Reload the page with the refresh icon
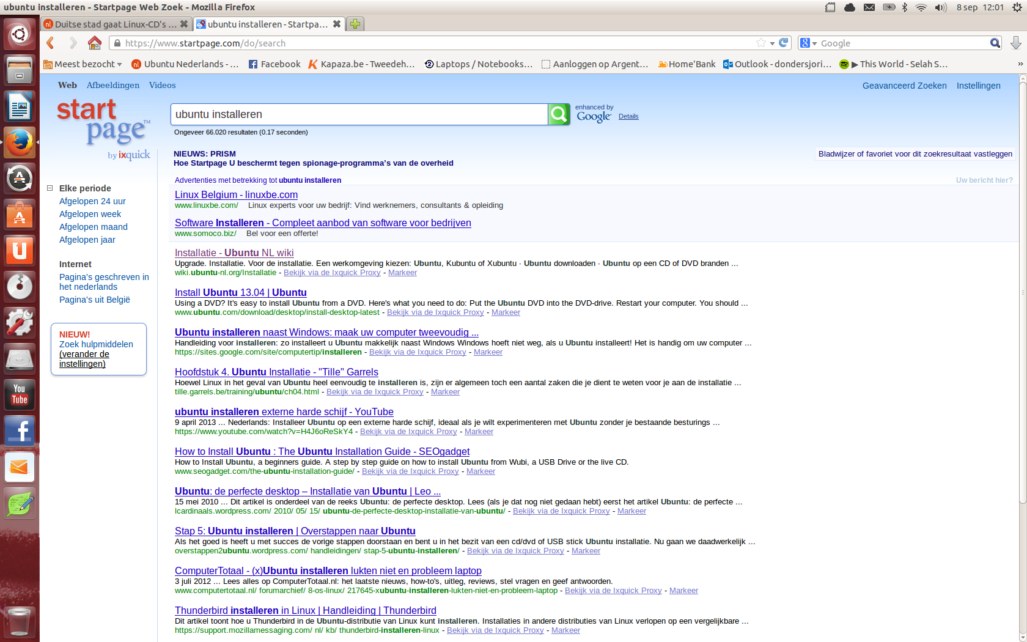The image size is (1027, 642). (783, 43)
